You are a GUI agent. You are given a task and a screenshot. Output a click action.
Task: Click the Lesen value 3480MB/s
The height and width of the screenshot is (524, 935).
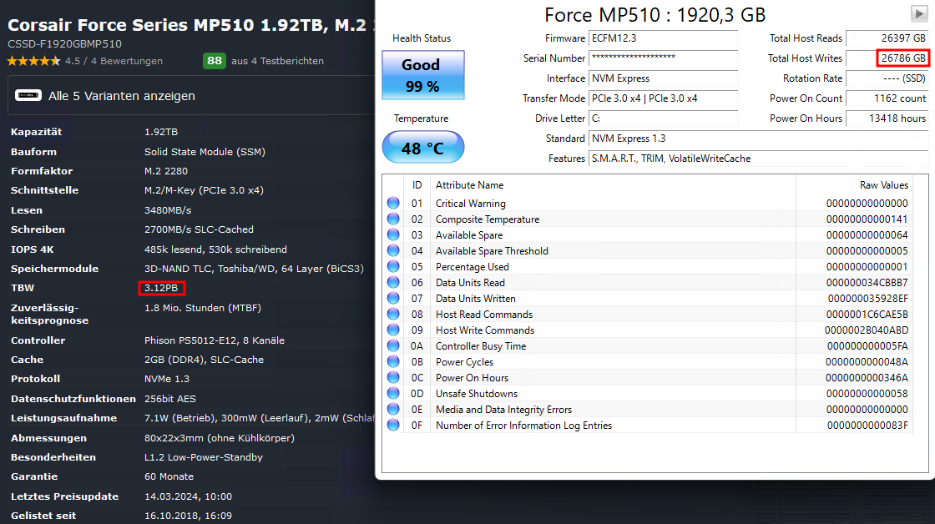click(168, 210)
